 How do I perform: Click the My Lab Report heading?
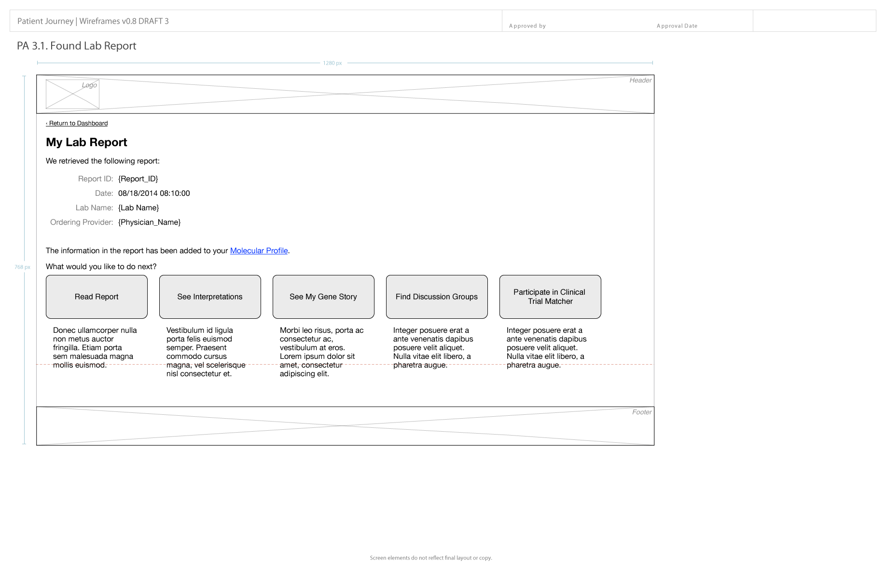pyautogui.click(x=86, y=142)
